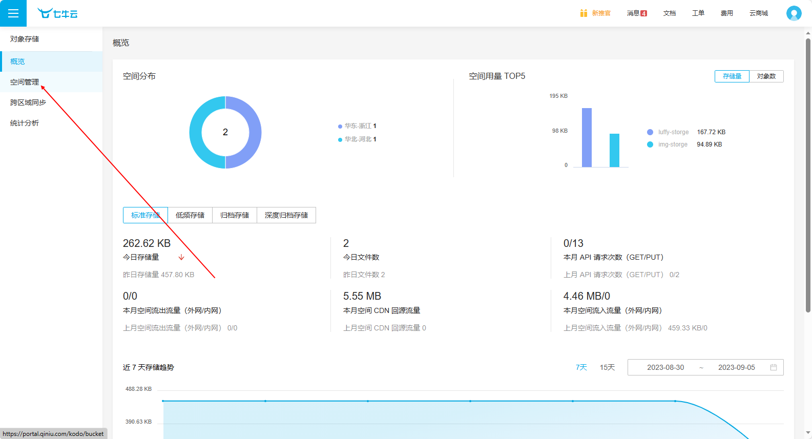This screenshot has width=812, height=439.
Task: Show 7天 storage trend
Action: point(581,367)
